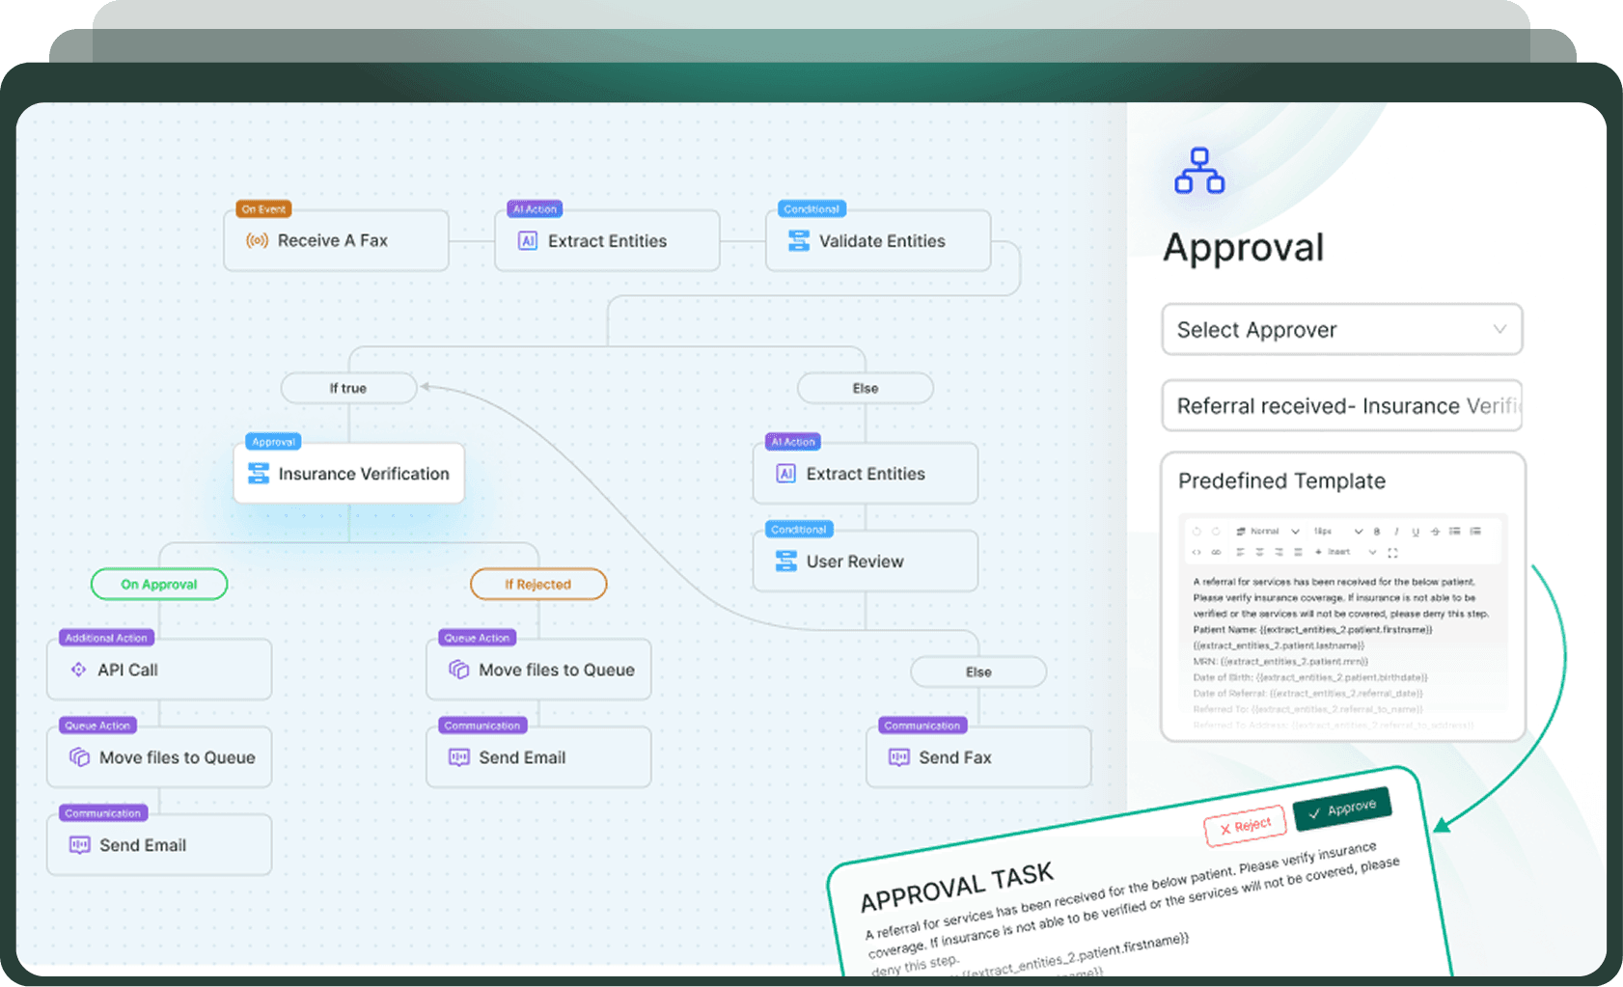This screenshot has height=987, width=1623.
Task: Toggle underline in the template editor
Action: (x=1416, y=532)
